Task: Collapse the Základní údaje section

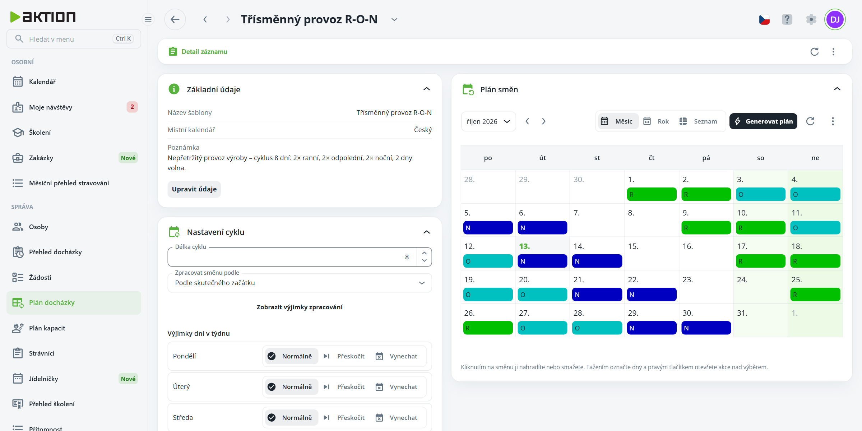Action: pos(427,89)
